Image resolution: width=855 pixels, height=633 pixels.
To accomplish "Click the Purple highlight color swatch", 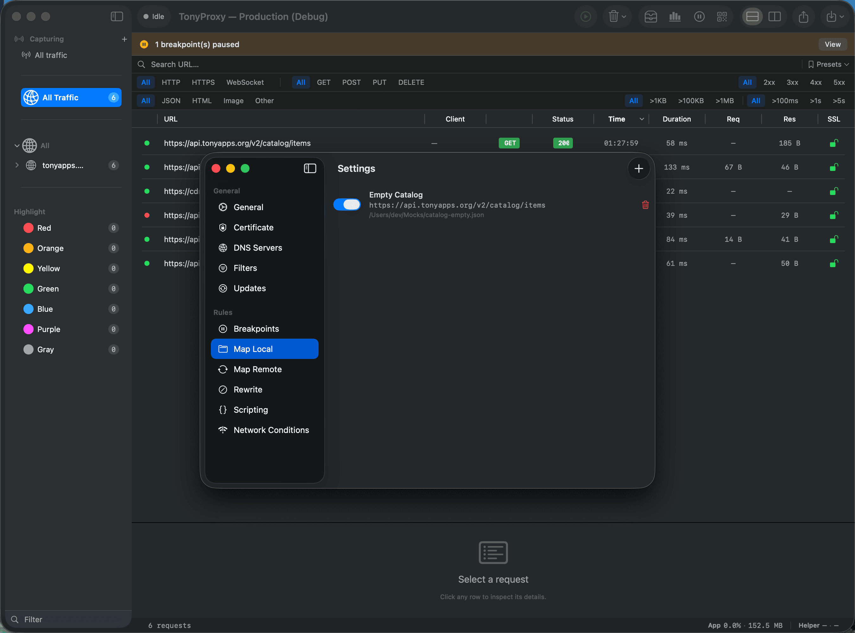I will pyautogui.click(x=28, y=329).
